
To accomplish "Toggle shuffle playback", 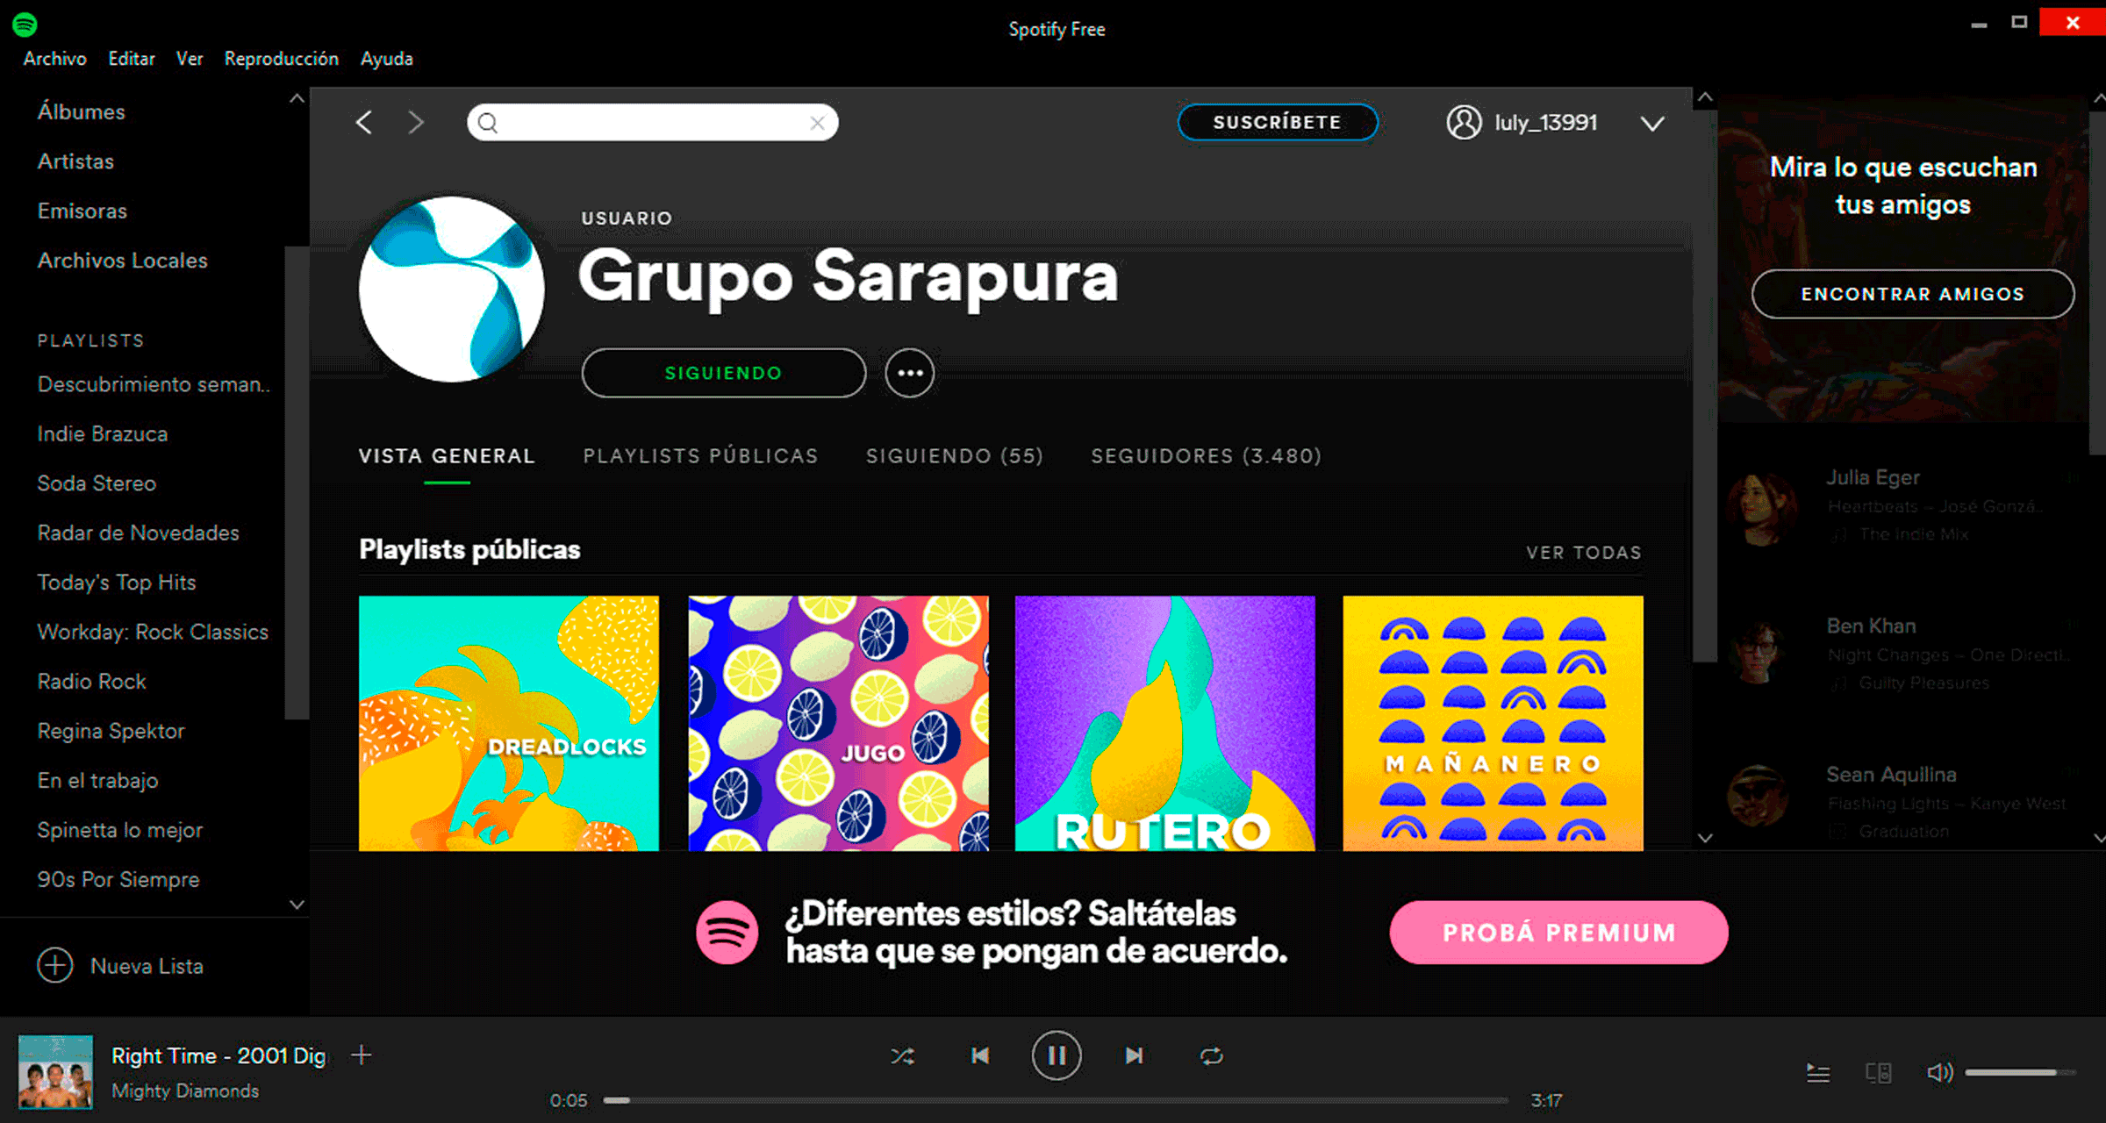I will pyautogui.click(x=902, y=1055).
